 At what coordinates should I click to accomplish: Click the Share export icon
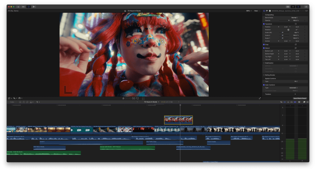tap(306, 6)
